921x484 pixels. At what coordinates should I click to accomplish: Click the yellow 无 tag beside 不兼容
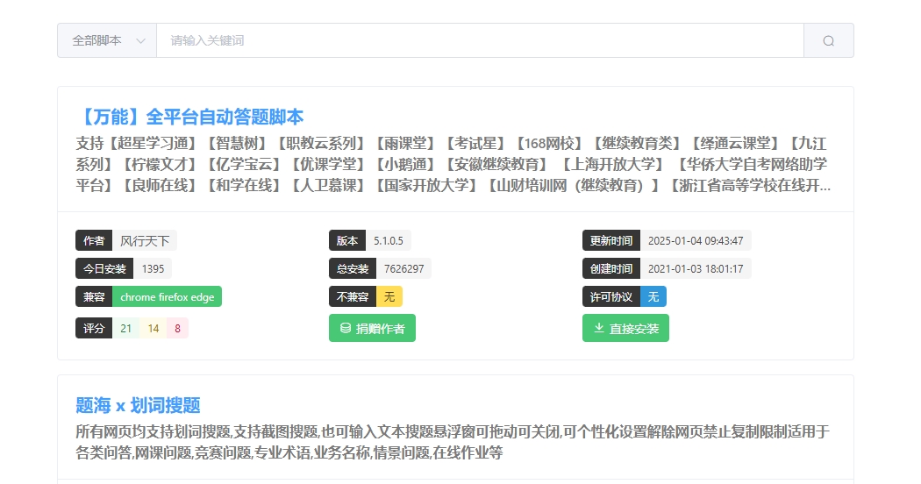389,297
